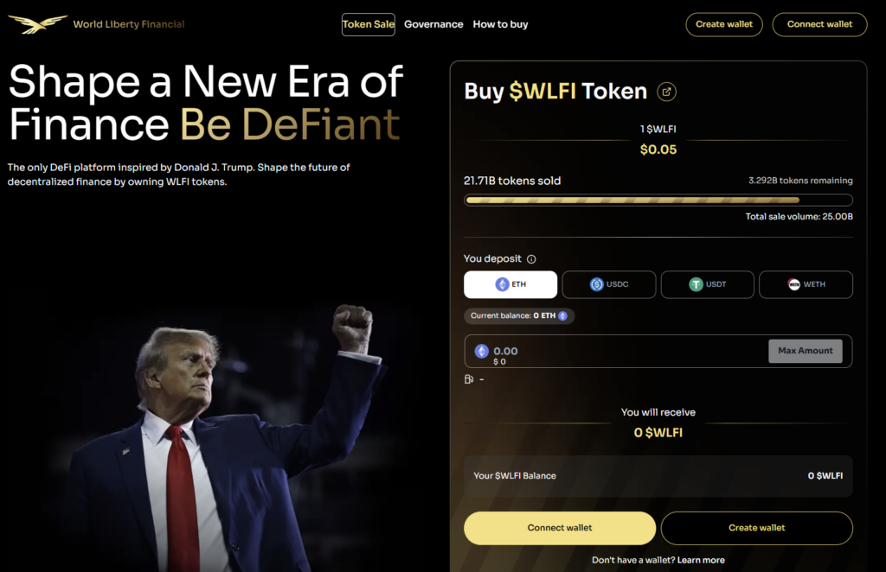Click the tokens sold progress bar
The width and height of the screenshot is (886, 572).
coord(658,200)
